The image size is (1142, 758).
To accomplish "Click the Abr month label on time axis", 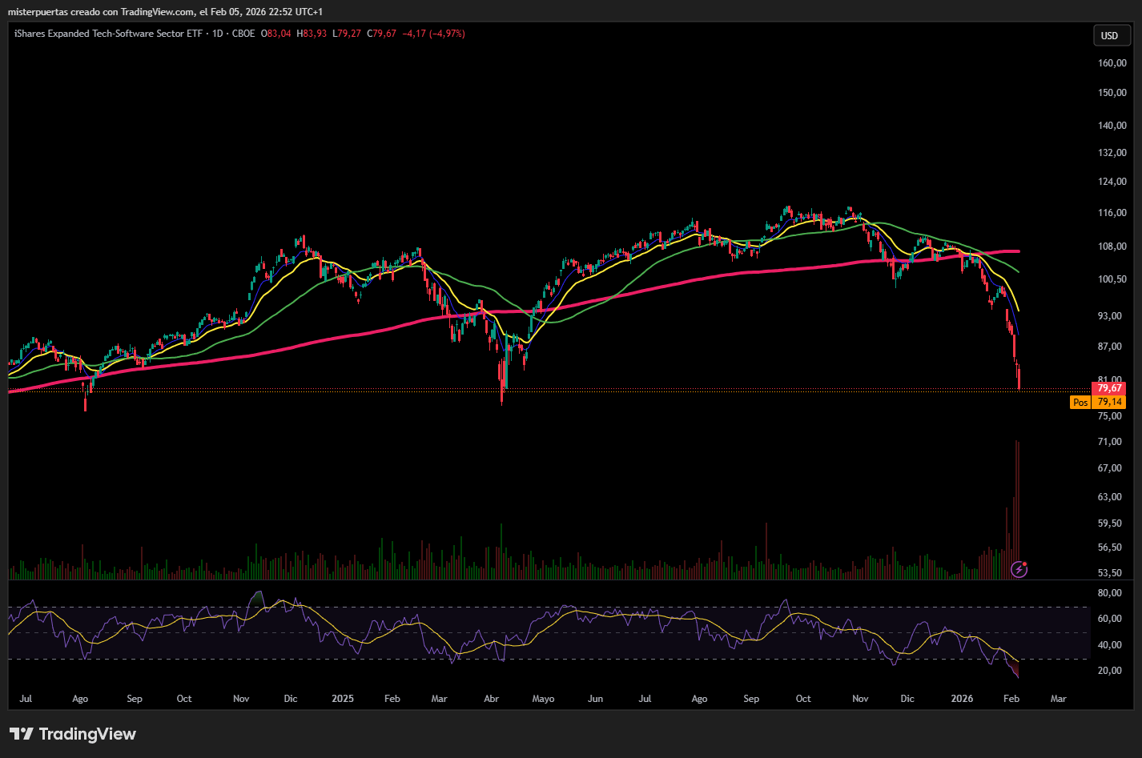I will point(492,699).
